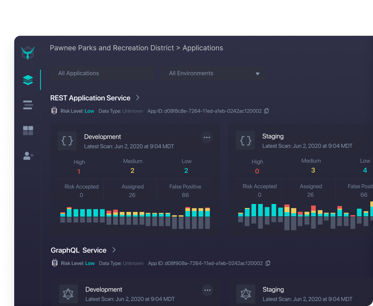The height and width of the screenshot is (306, 373).
Task: Copy the REST Application Service App ID
Action: tap(266, 111)
